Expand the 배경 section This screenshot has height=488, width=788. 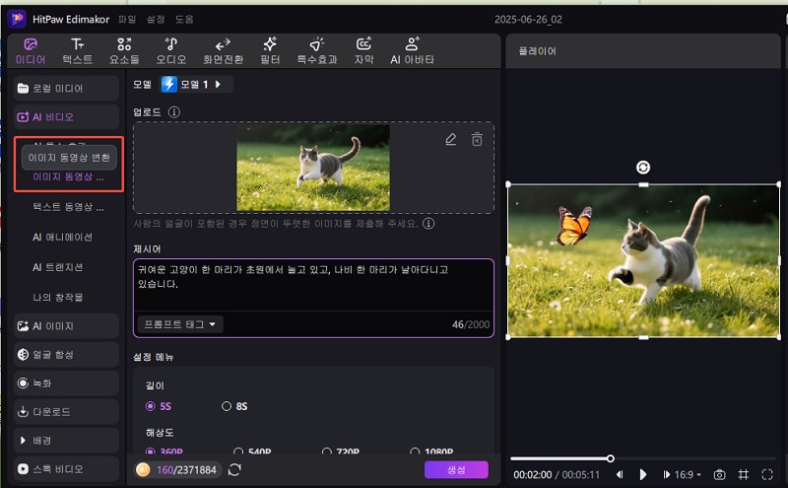(66, 441)
